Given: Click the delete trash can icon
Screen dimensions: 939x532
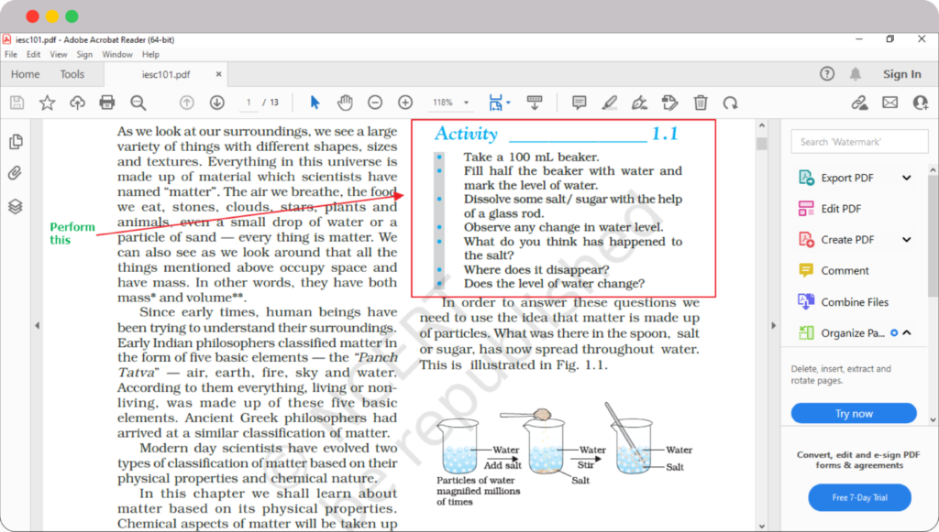Looking at the screenshot, I should (701, 103).
